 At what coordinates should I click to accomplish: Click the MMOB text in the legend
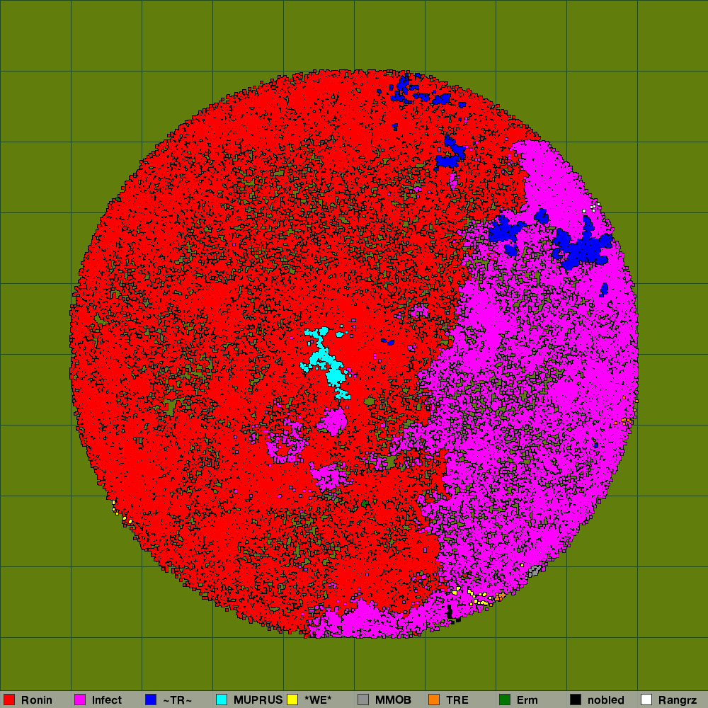pos(393,700)
